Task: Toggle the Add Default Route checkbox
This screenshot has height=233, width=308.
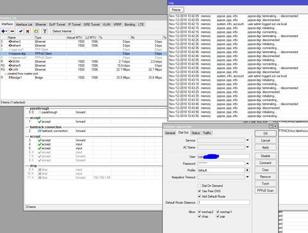Action: (200, 197)
